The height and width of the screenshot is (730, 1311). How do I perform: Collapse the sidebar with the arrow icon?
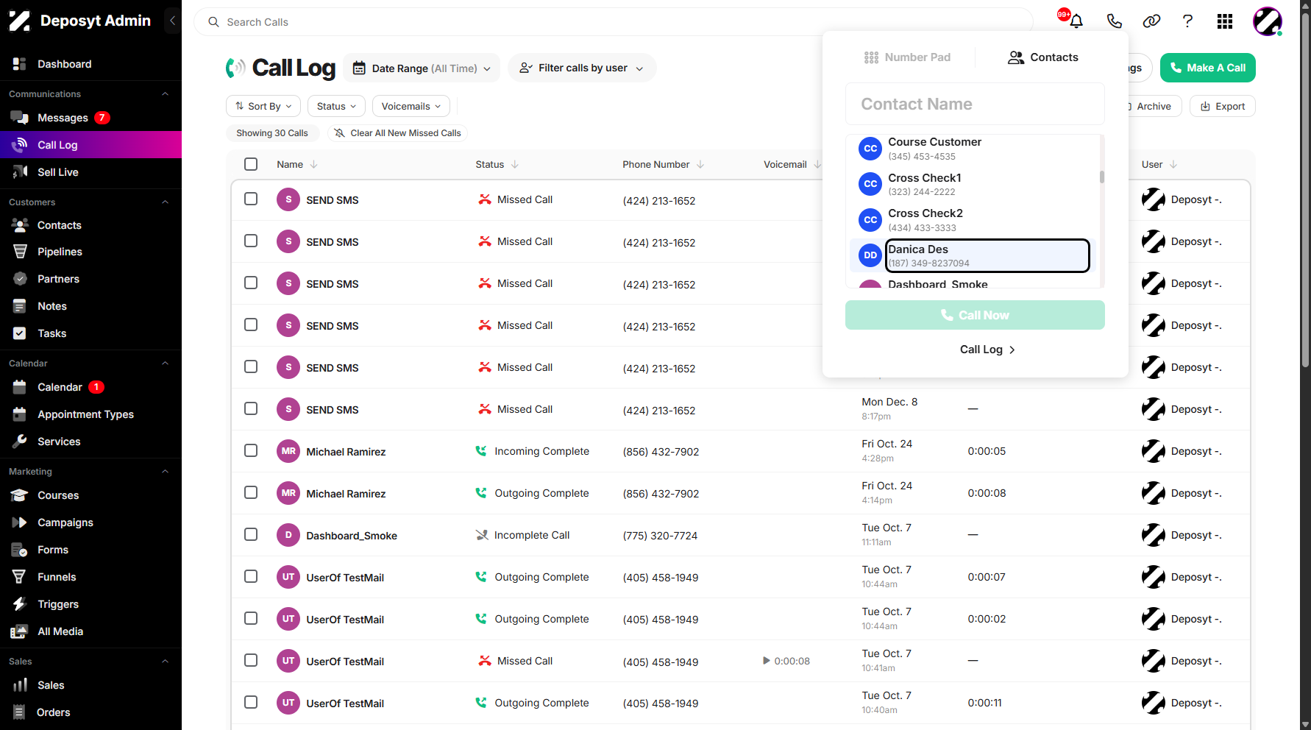coord(172,21)
